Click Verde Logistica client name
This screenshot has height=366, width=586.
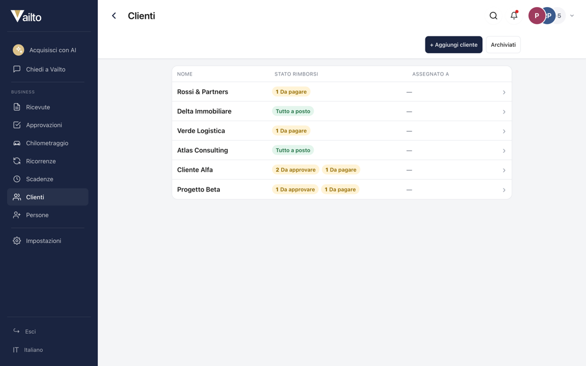coord(200,131)
